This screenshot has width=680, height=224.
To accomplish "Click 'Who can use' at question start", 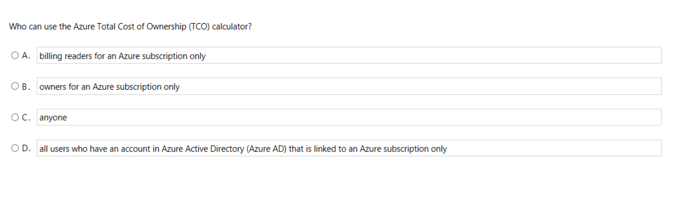I will pyautogui.click(x=33, y=27).
